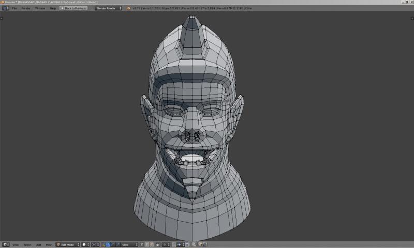Toggle limit selection to visible
The height and width of the screenshot is (248, 414).
point(158,244)
